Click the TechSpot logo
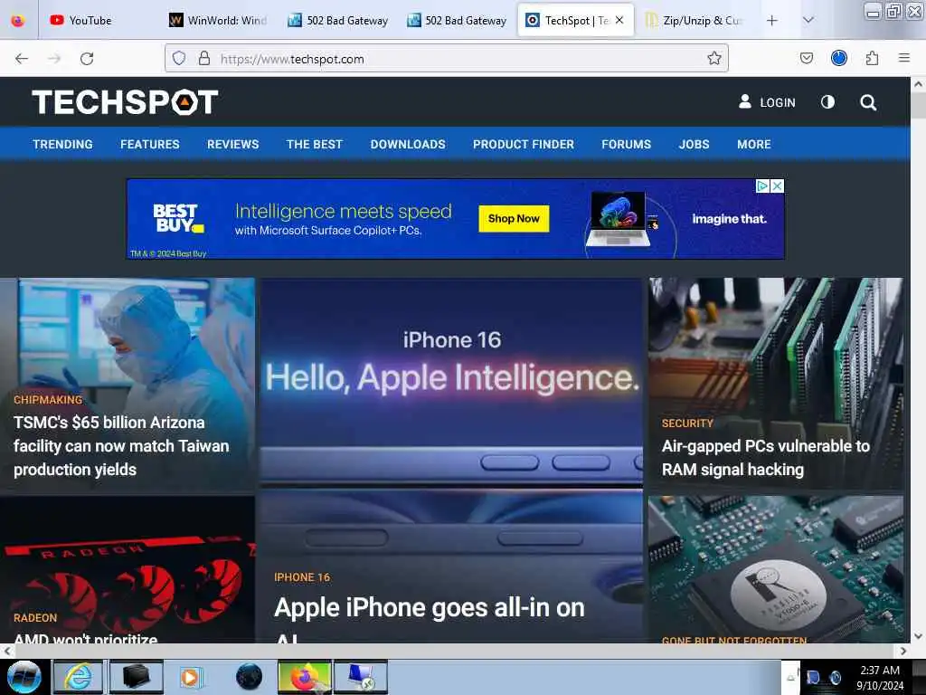The width and height of the screenshot is (926, 695). (125, 102)
